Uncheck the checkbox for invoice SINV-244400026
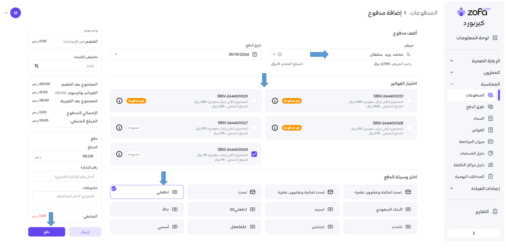Screen dimensions: 506x252 pos(254,154)
